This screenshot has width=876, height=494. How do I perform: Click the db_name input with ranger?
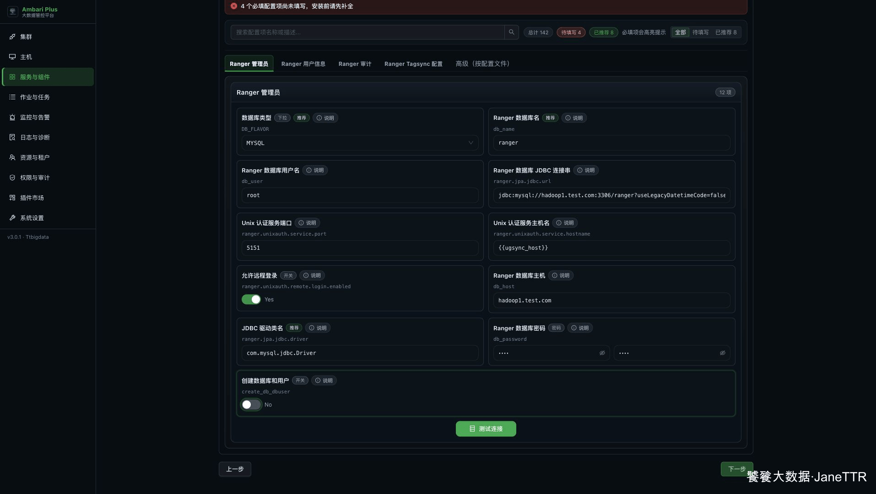tap(611, 143)
